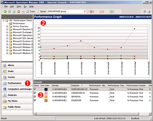Open the Tasks pane button
153x121 pixels.
[31, 11]
